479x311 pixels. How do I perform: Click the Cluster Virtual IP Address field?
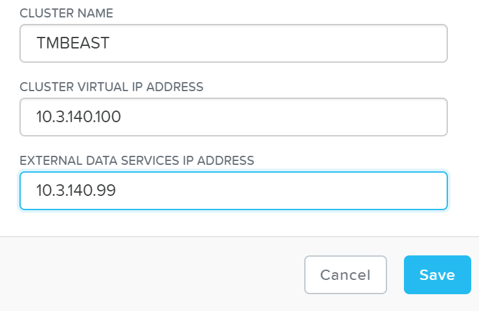click(234, 117)
